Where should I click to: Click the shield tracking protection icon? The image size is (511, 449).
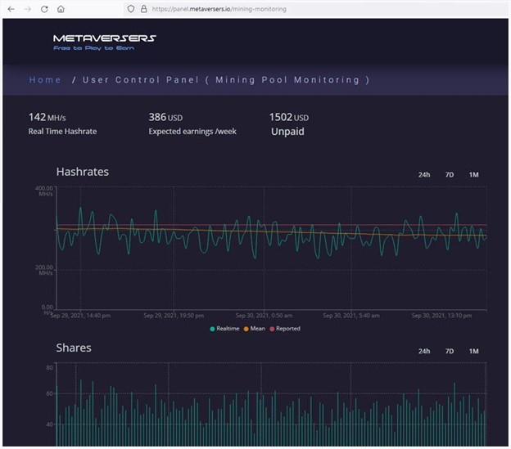tap(129, 8)
